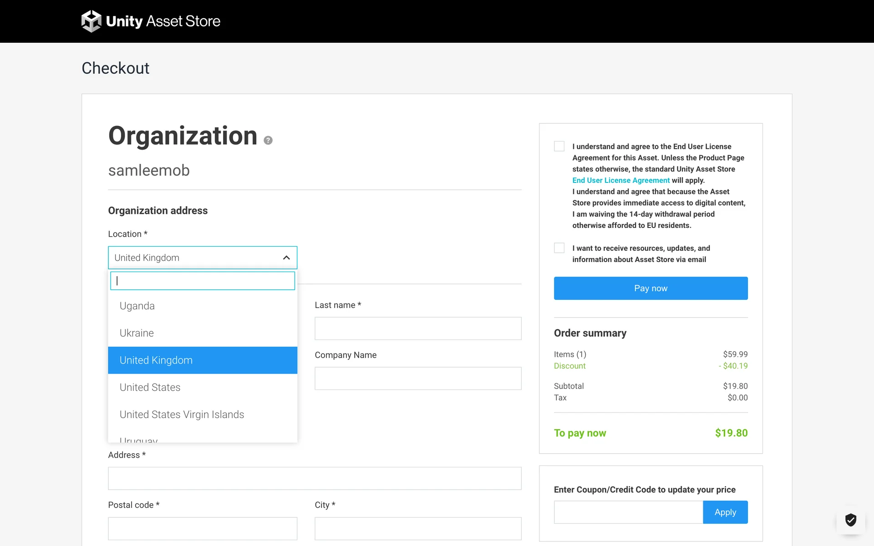The height and width of the screenshot is (546, 874).
Task: Click Apply for the coupon code
Action: coord(725,512)
